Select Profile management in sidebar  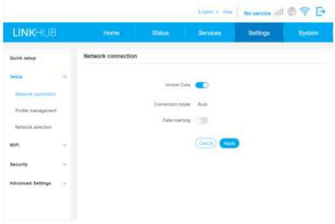(x=36, y=111)
